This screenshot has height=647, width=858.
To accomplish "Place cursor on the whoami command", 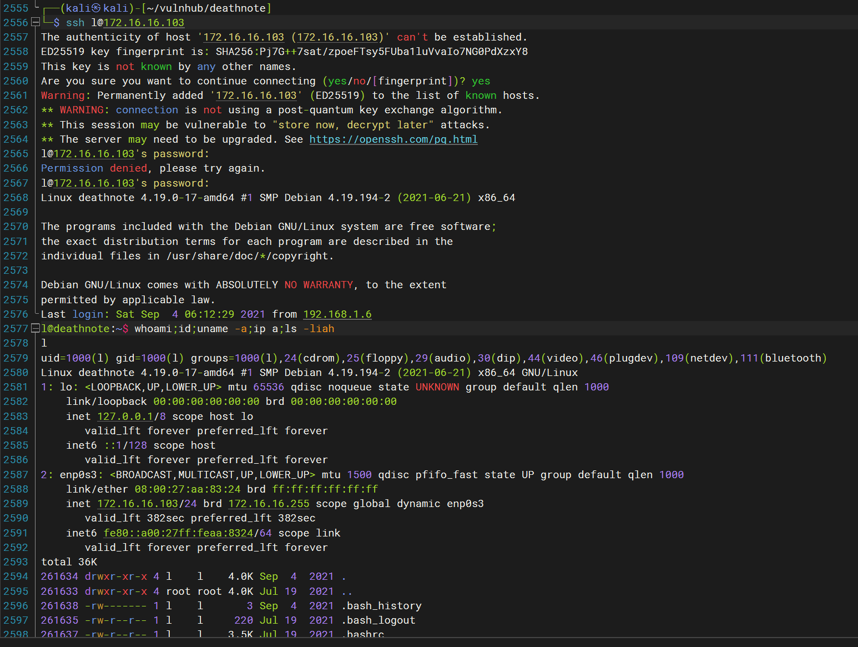I will 153,329.
